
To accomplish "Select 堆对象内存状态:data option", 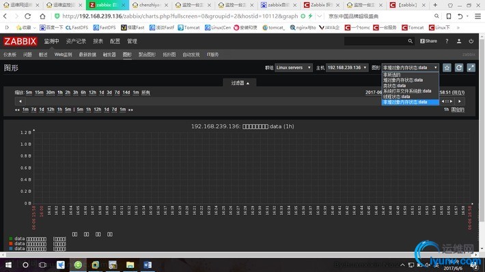I will tap(410, 80).
